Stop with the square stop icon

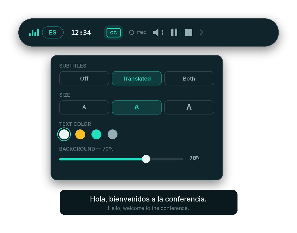[189, 32]
